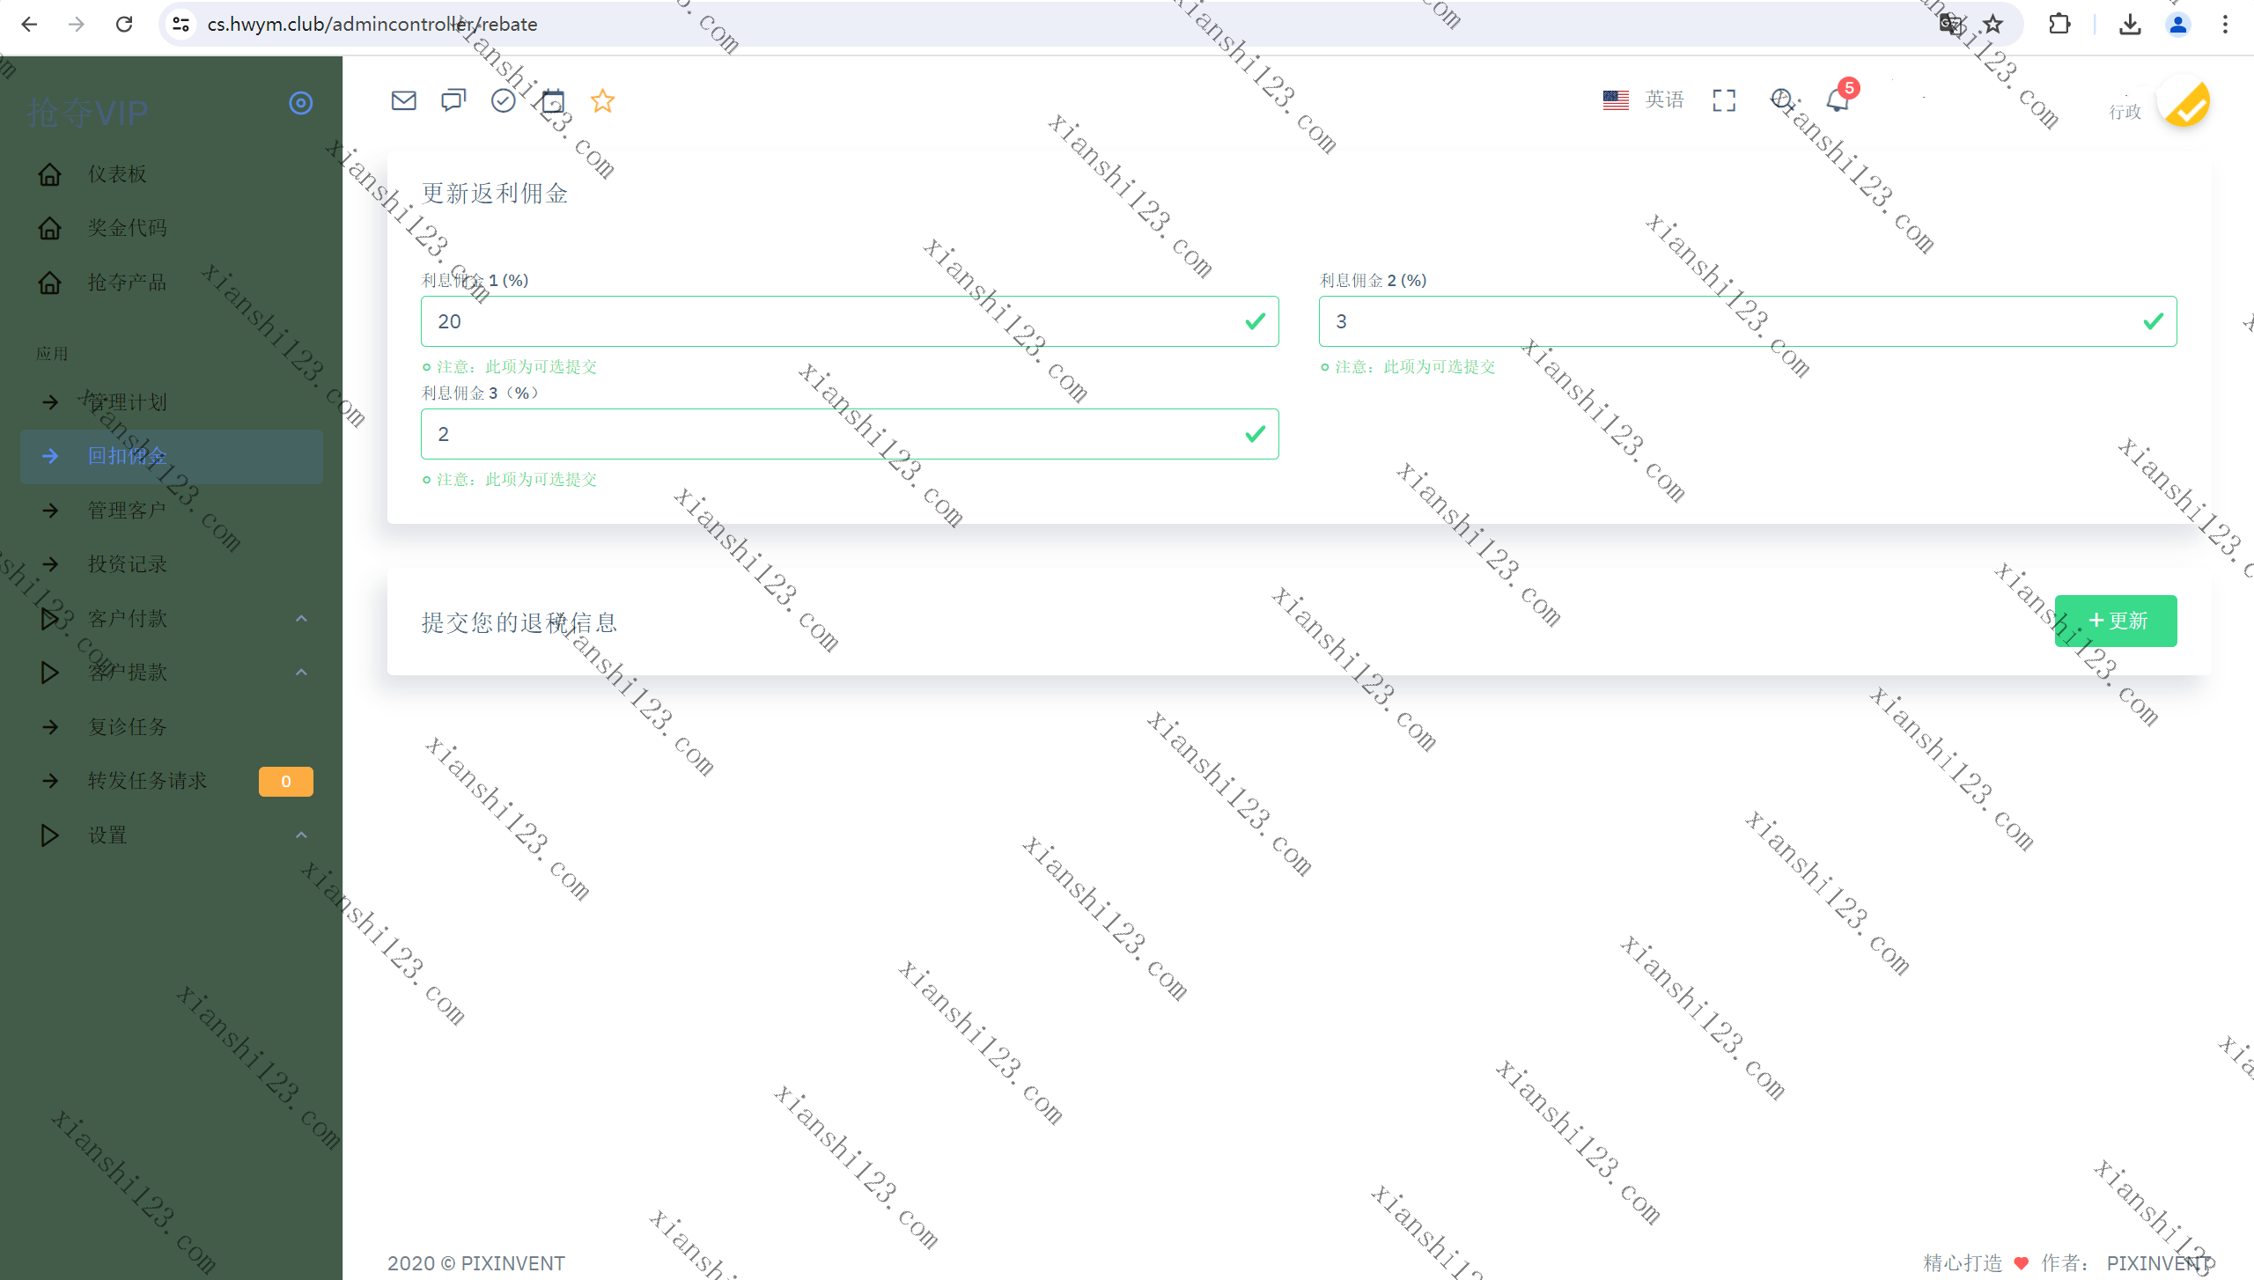Click browser back arrow
The width and height of the screenshot is (2254, 1280).
pyautogui.click(x=29, y=25)
